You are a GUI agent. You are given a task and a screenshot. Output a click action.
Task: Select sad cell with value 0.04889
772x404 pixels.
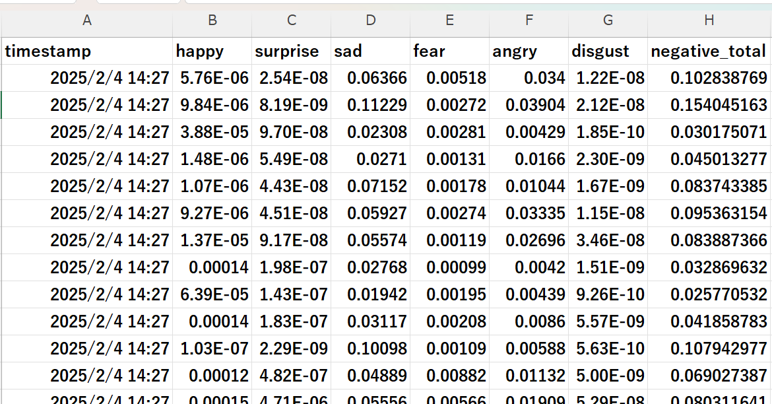coord(371,376)
